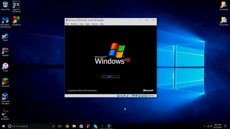Image resolution: width=230 pixels, height=129 pixels.
Task: Open Google Chrome from the taskbar
Action: [67, 126]
